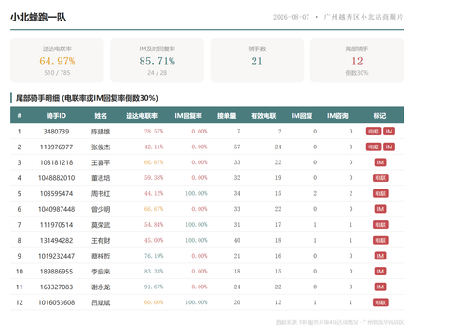
Task: Click the rider count value 21
Action: point(257,61)
